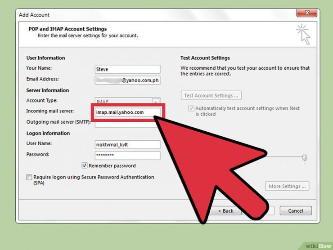Click the wizard cursor icon in header
The image size is (333, 250).
[303, 35]
